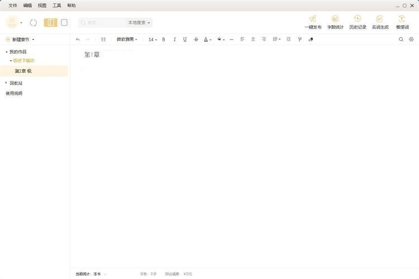This screenshot has height=279, width=419.
Task: Click the editor search magnifier icon
Action: (x=401, y=39)
